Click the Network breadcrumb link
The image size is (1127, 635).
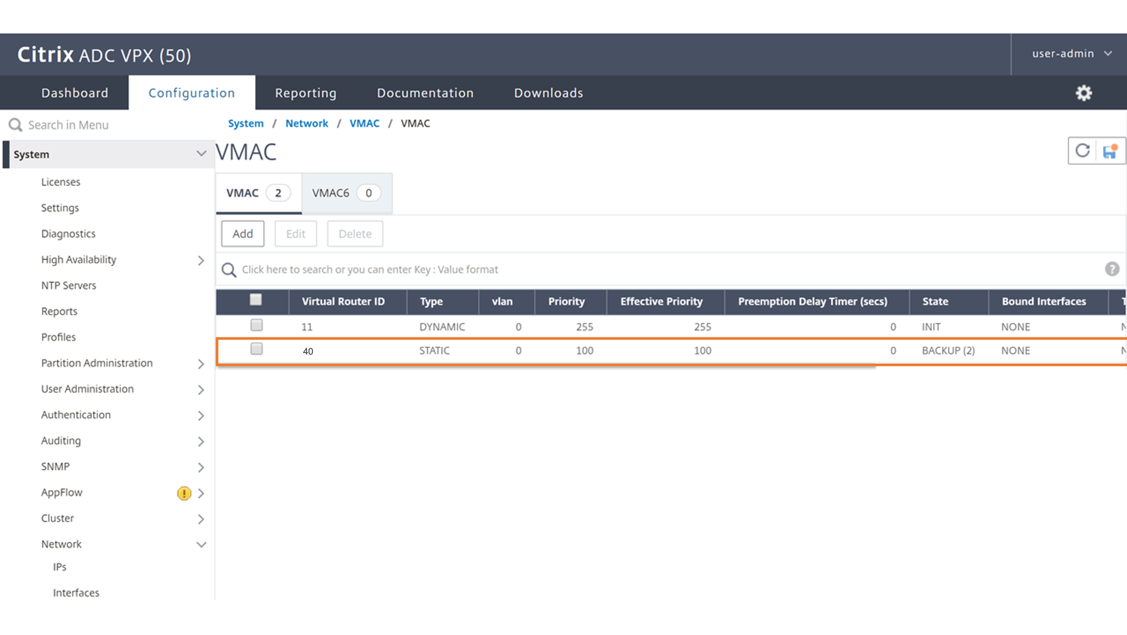[x=306, y=123]
